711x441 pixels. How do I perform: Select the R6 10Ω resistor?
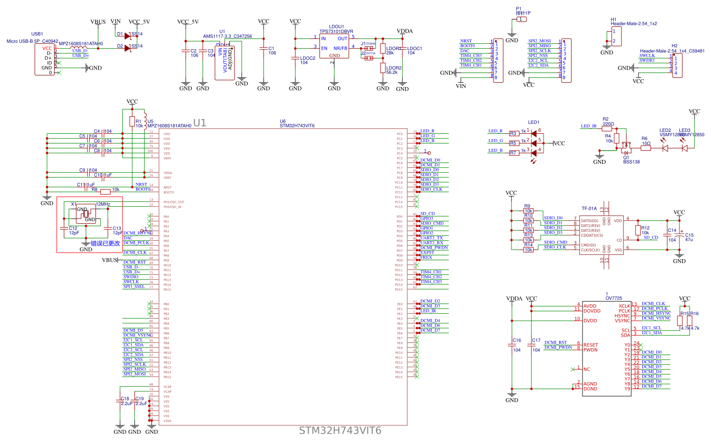tap(645, 148)
